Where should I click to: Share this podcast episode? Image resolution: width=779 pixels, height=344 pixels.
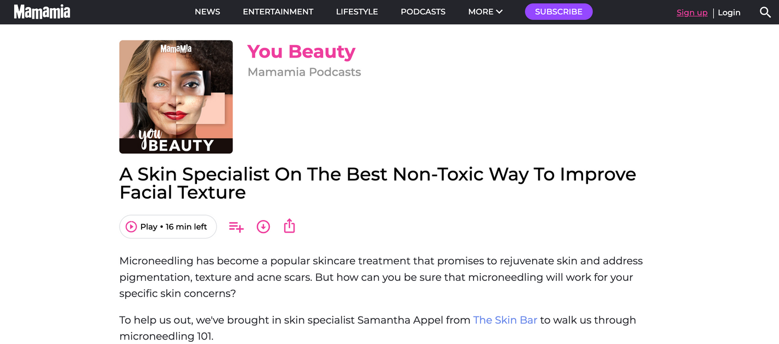coord(290,226)
